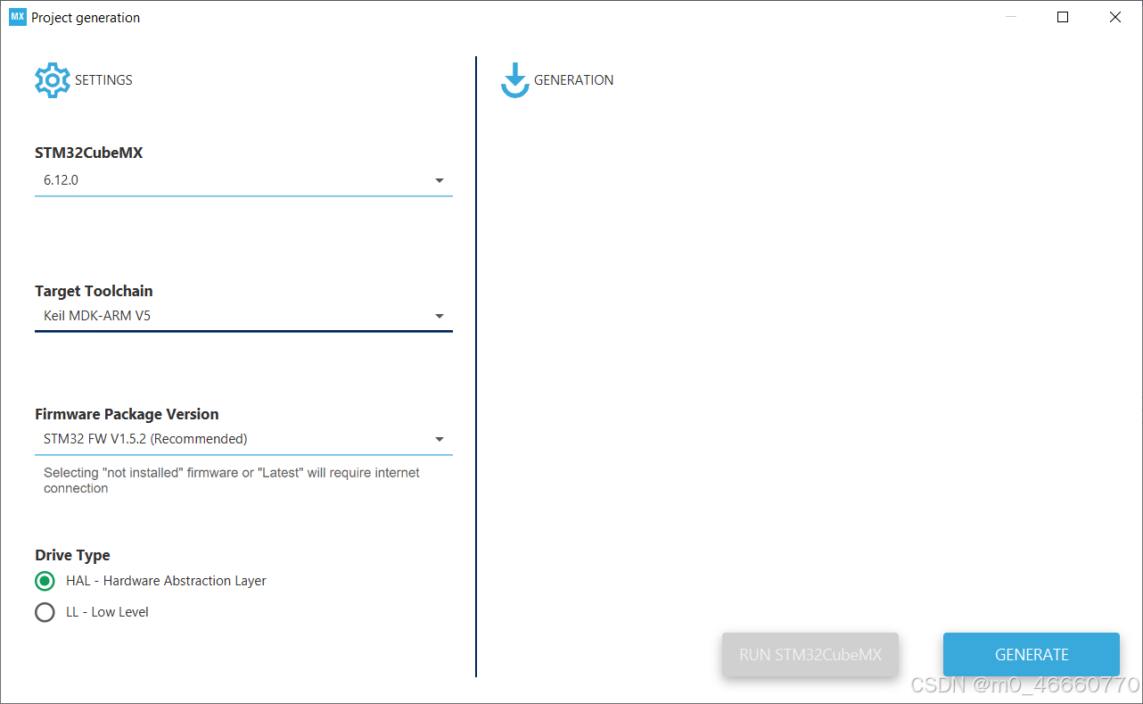Maximize the Project generation window
Screen dimensions: 1143x704
pyautogui.click(x=1063, y=17)
